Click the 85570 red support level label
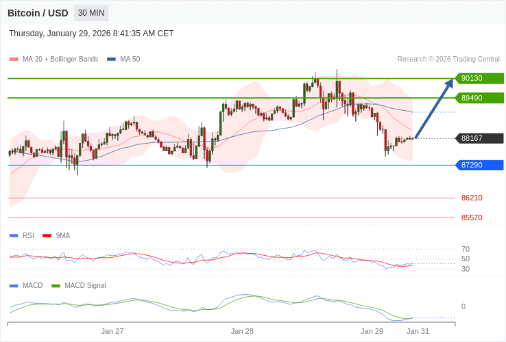Viewport: 506px width, 342px height. (x=472, y=218)
